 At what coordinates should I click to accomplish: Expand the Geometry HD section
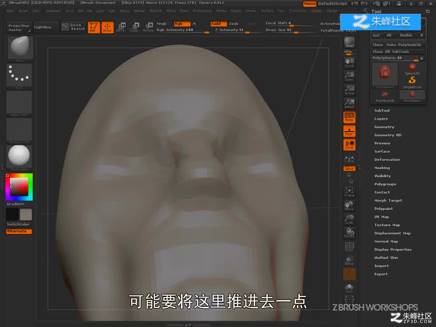click(388, 135)
